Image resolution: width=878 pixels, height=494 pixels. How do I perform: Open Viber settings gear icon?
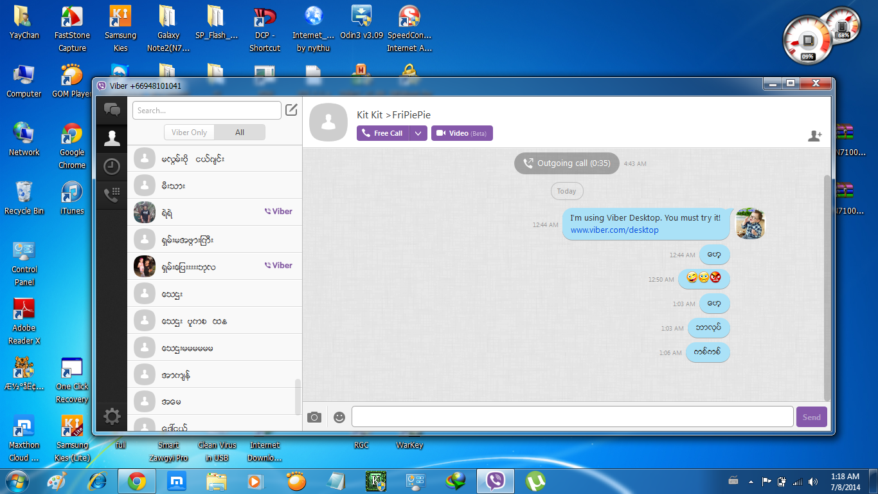(x=112, y=417)
